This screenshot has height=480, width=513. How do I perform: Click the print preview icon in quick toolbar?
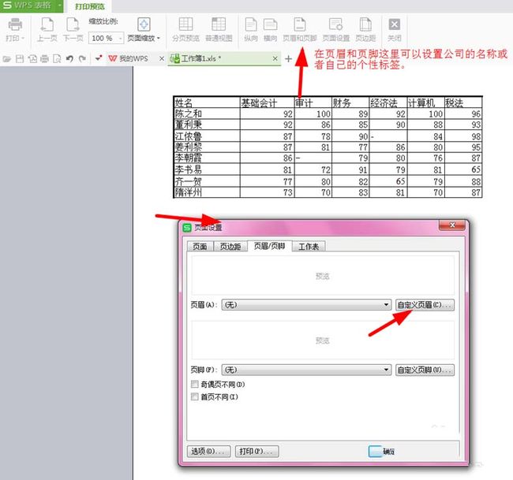tap(57, 59)
